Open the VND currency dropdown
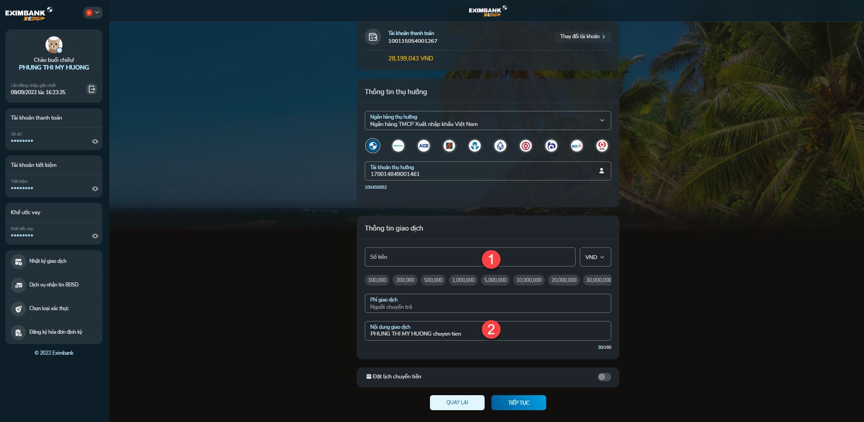This screenshot has height=422, width=864. click(x=595, y=257)
